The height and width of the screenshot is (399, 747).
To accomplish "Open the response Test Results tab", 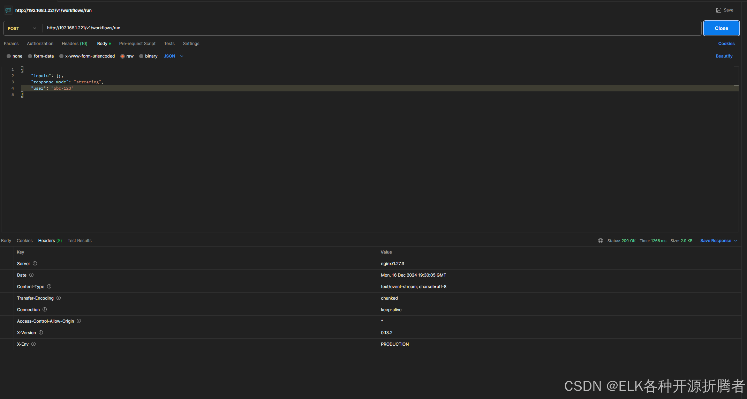I will click(x=80, y=241).
